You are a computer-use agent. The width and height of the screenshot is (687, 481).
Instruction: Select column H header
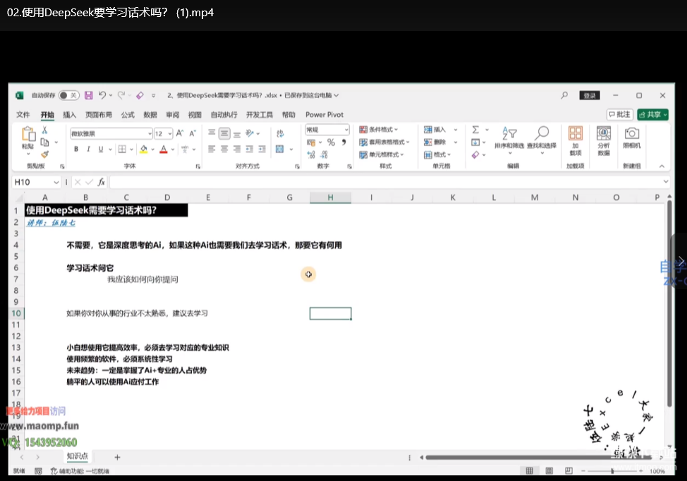pyautogui.click(x=330, y=197)
